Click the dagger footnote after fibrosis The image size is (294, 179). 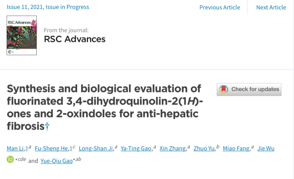tap(47, 127)
